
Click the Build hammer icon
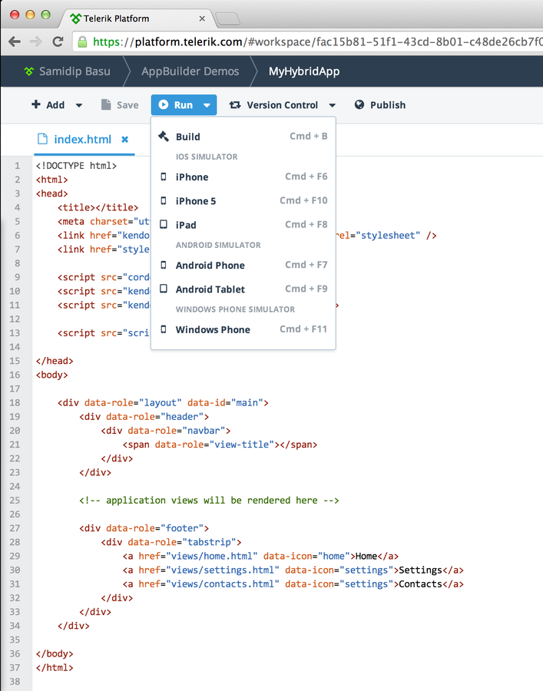click(164, 136)
